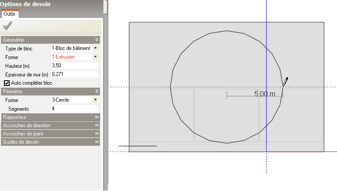Screen dimensions: 337x191
Task: Expand the Accroches de point section
Action: (x=97, y=134)
